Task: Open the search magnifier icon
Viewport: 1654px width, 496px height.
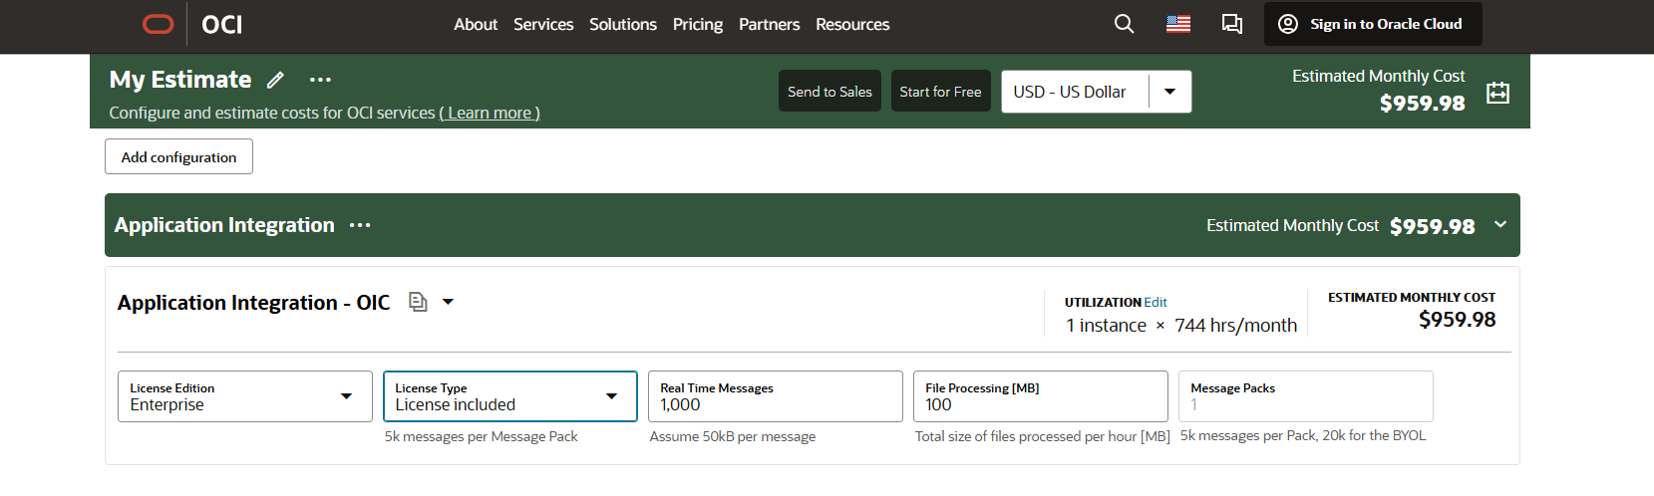Action: coord(1124,24)
